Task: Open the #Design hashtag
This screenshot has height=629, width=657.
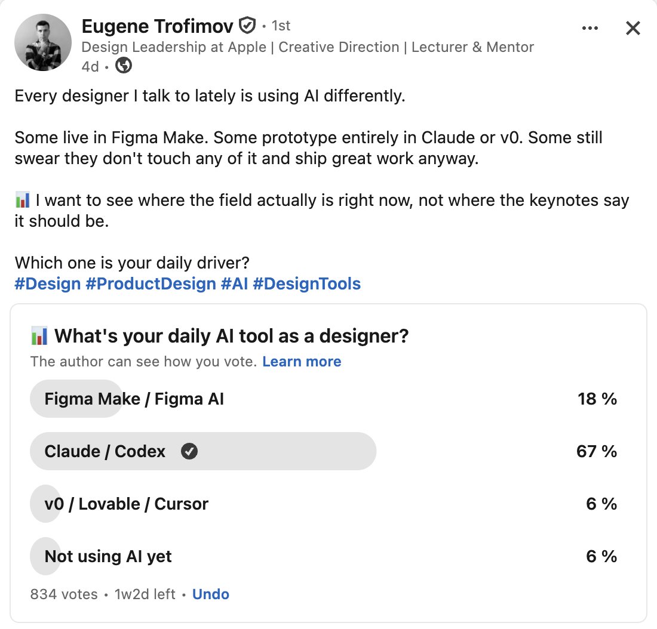Action: [47, 283]
